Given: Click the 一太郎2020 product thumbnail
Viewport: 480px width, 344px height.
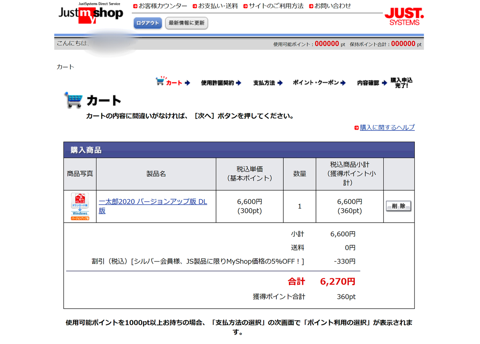Looking at the screenshot, I should [80, 206].
